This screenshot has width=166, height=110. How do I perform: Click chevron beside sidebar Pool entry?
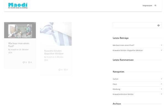coord(161,45)
